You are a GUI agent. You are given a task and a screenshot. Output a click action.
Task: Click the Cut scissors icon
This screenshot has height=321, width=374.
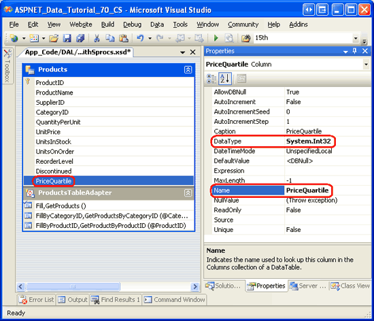(97, 38)
